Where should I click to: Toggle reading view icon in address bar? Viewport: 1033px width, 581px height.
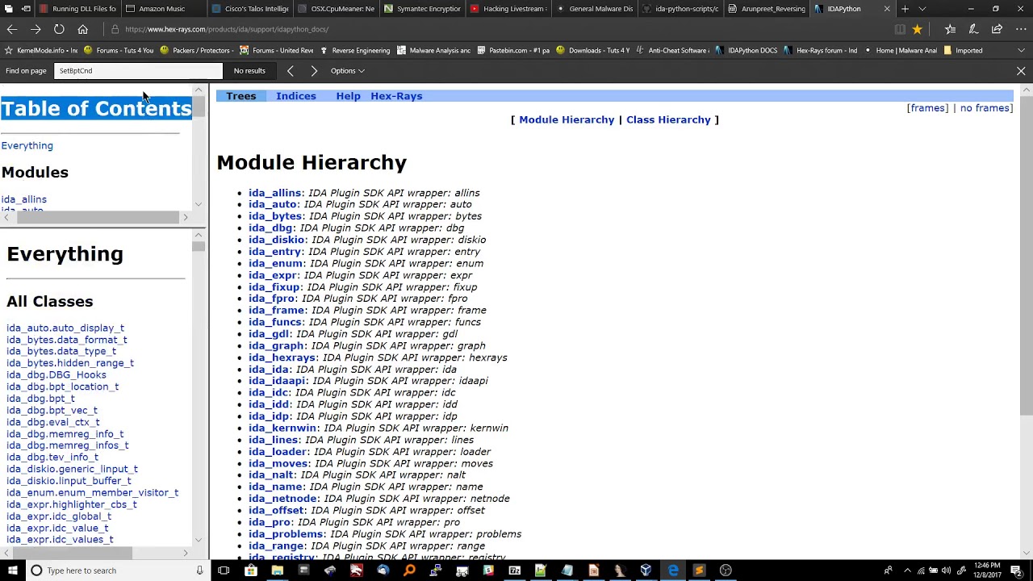pos(900,29)
